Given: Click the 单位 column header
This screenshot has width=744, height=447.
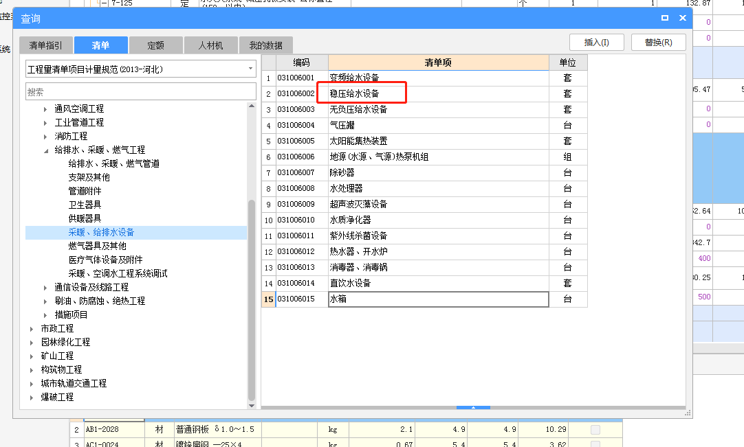Looking at the screenshot, I should click(x=567, y=62).
